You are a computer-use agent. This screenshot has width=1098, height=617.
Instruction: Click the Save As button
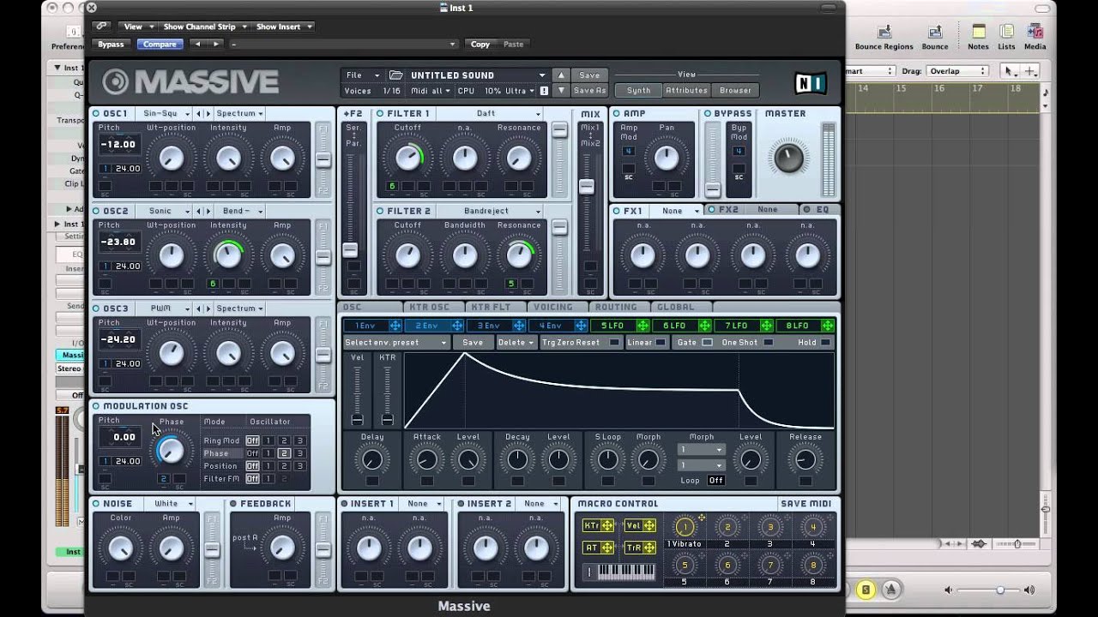(x=589, y=91)
